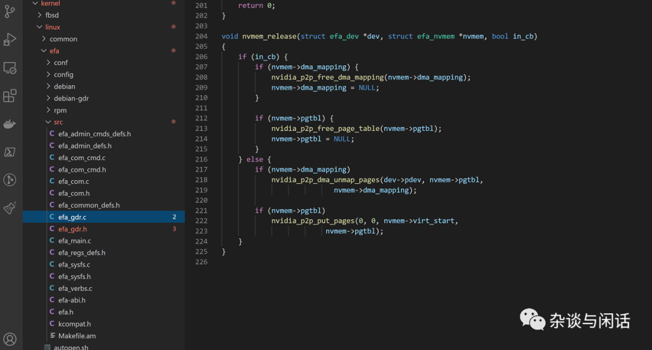Screen dimensions: 652x350
Task: Collapse the linux folder
Action: 39,27
